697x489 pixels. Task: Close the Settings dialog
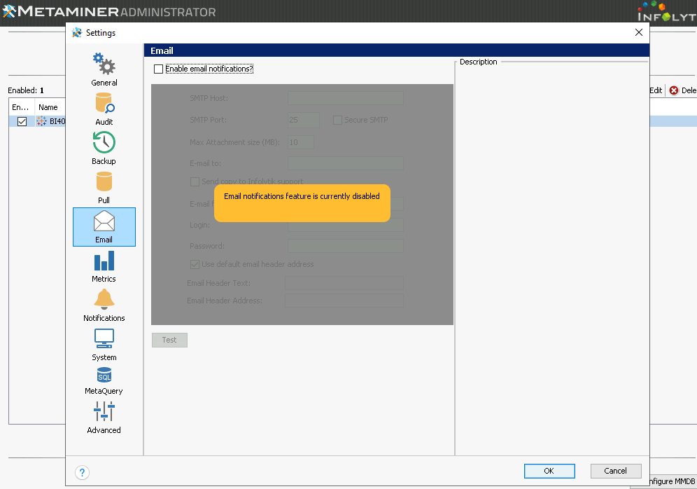pyautogui.click(x=639, y=32)
